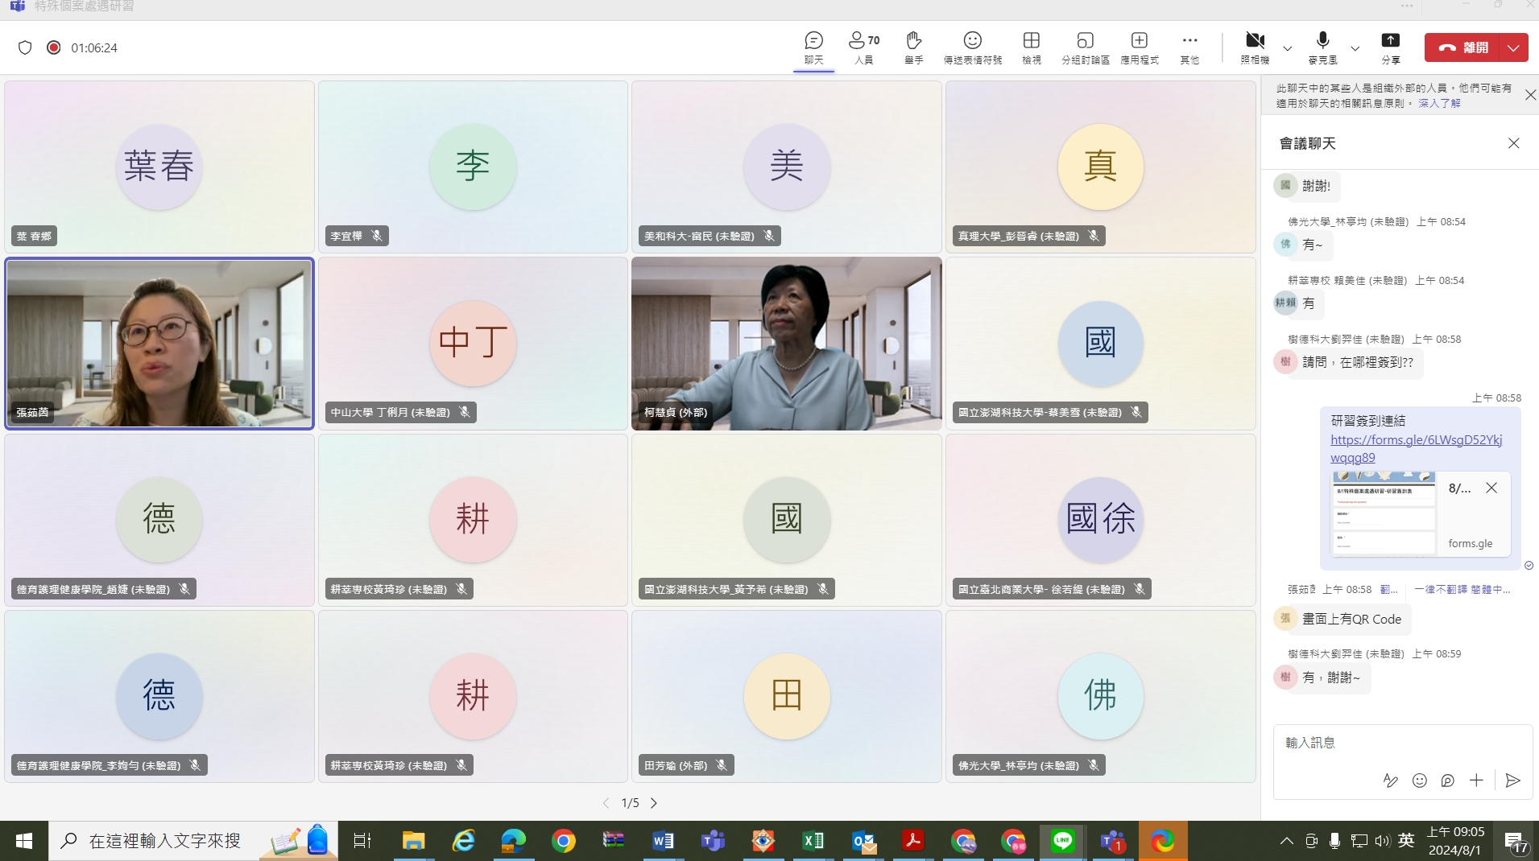Open LINE app from taskbar
This screenshot has width=1539, height=861.
[1062, 841]
